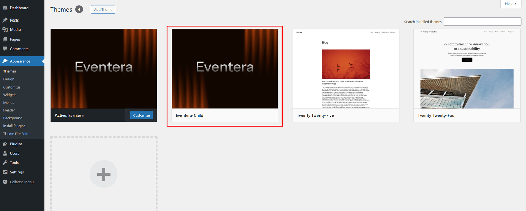Click the Media library icon
Screen dimensions: 526x211
tap(5, 30)
